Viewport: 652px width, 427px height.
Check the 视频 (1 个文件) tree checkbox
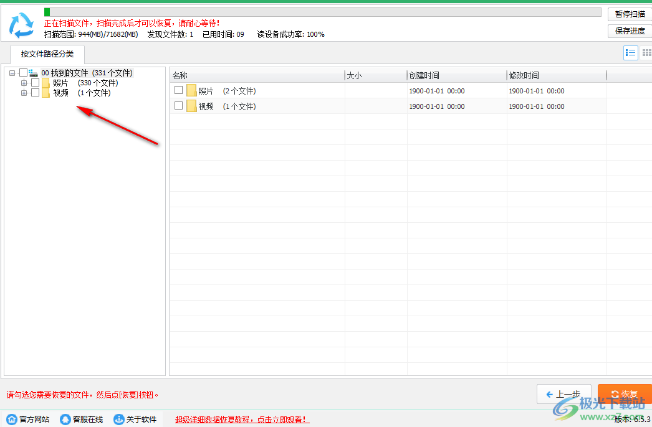pos(36,93)
